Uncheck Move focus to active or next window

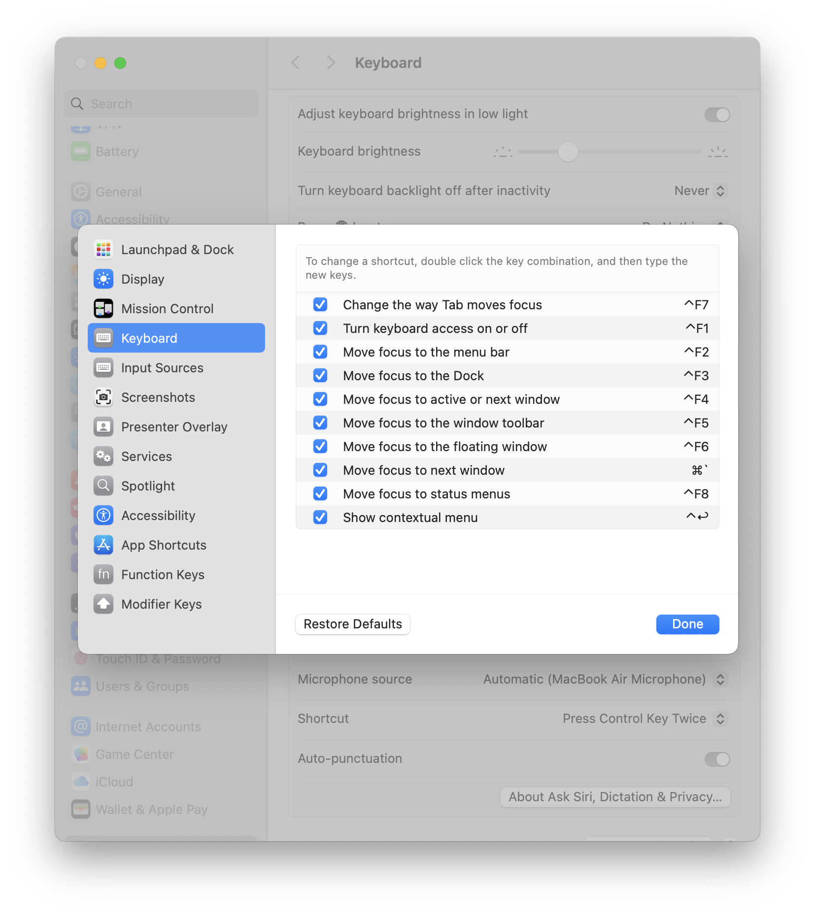coord(320,399)
